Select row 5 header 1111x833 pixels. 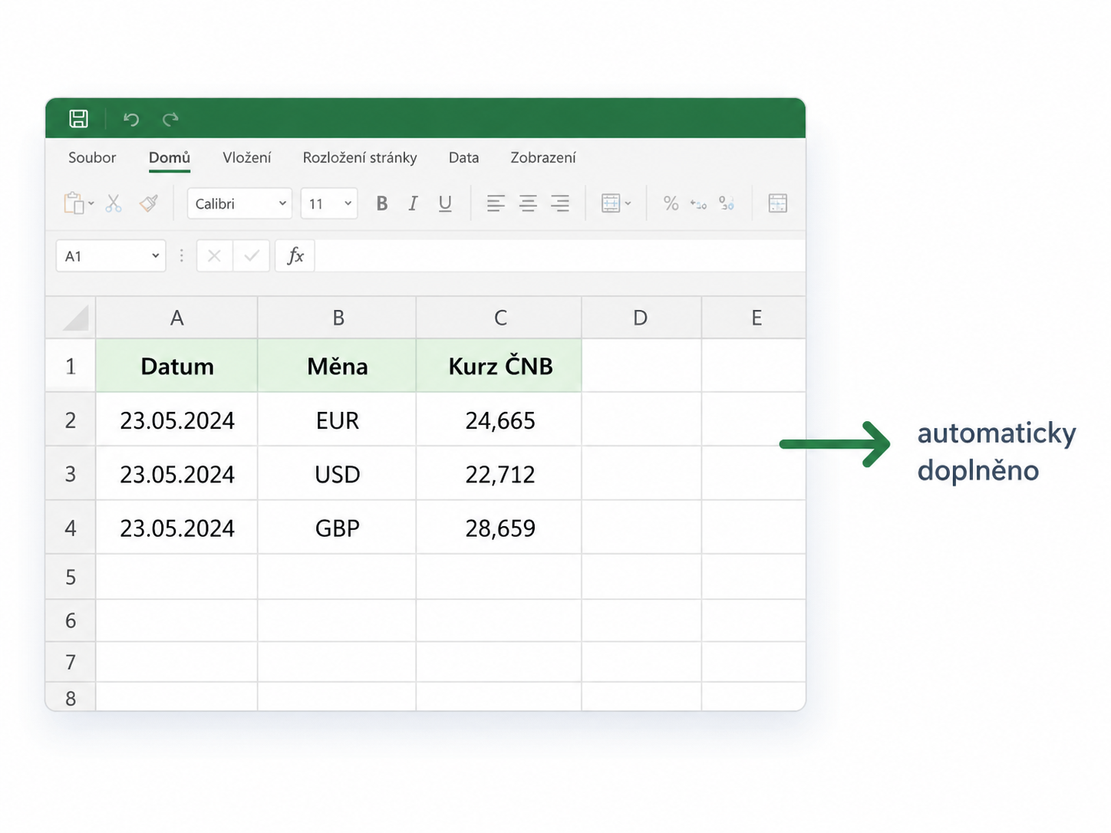(x=71, y=577)
